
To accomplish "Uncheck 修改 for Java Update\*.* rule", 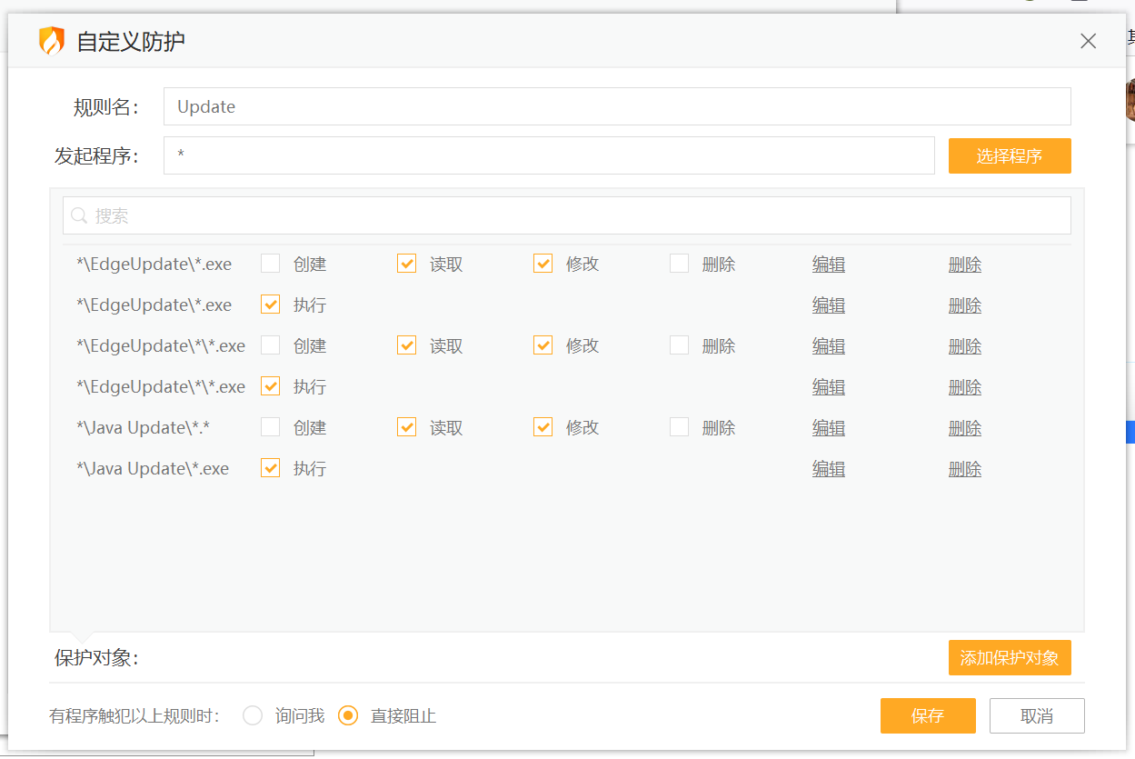I will 543,427.
